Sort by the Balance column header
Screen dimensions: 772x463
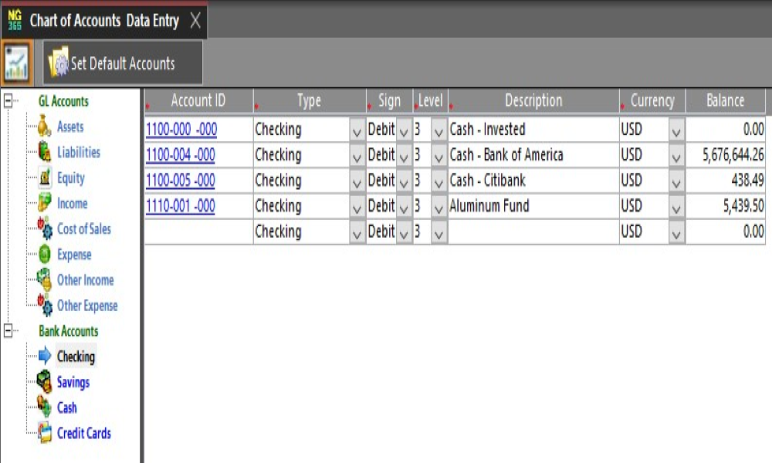725,100
